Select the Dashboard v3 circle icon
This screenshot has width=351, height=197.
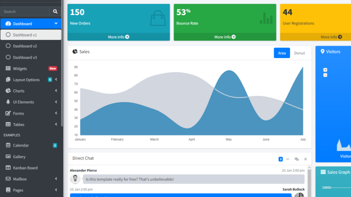pos(8,57)
